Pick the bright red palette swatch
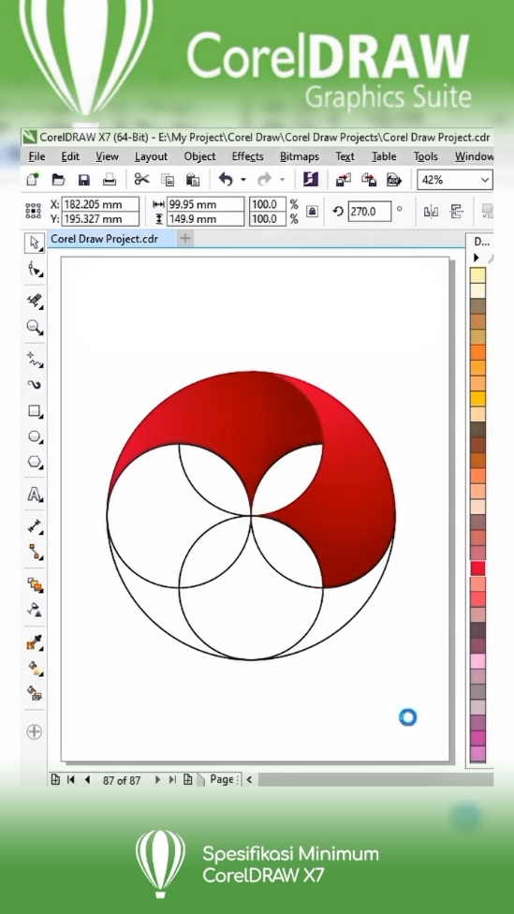The width and height of the screenshot is (514, 914). [477, 568]
